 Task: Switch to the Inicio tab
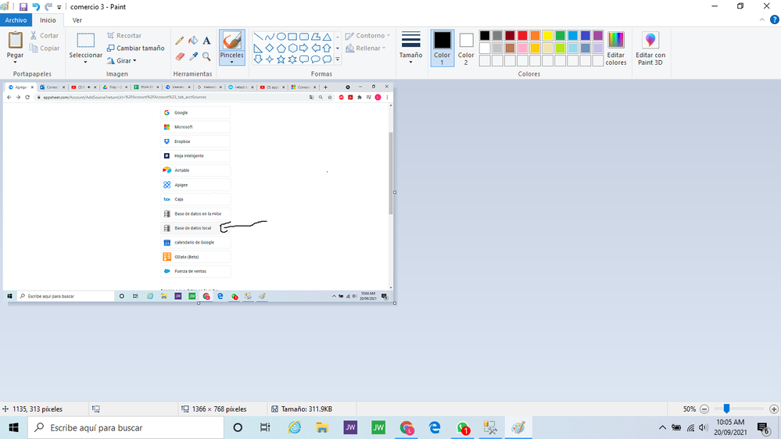[x=48, y=20]
